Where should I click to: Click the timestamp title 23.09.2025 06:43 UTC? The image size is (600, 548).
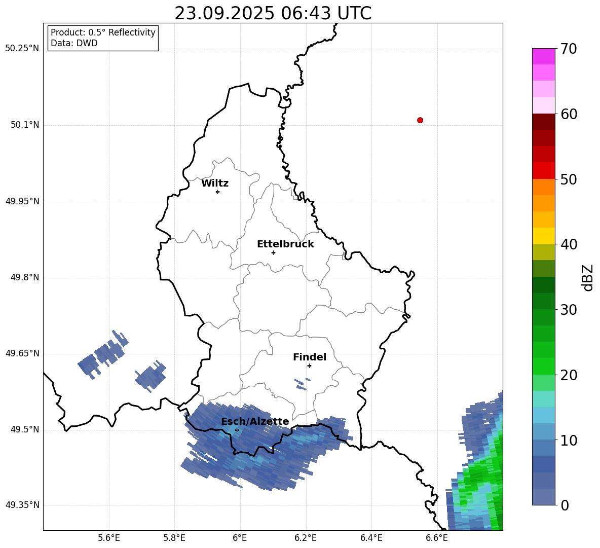[x=273, y=14]
